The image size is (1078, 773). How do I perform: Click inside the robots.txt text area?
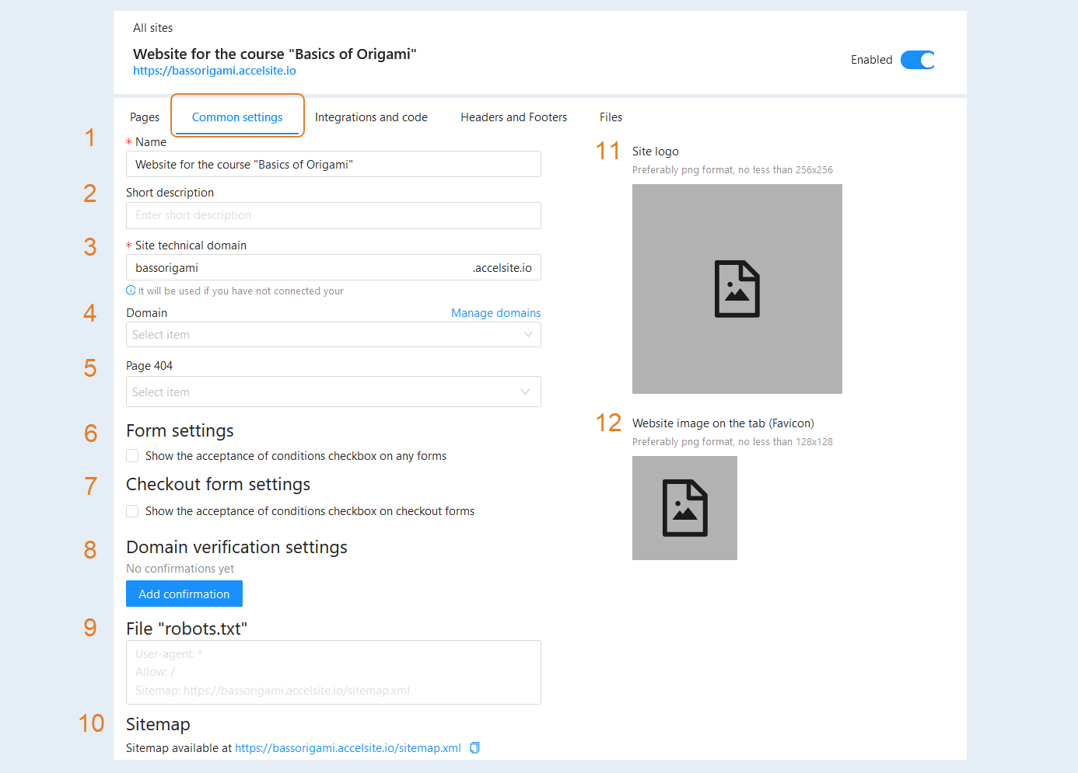pyautogui.click(x=334, y=672)
